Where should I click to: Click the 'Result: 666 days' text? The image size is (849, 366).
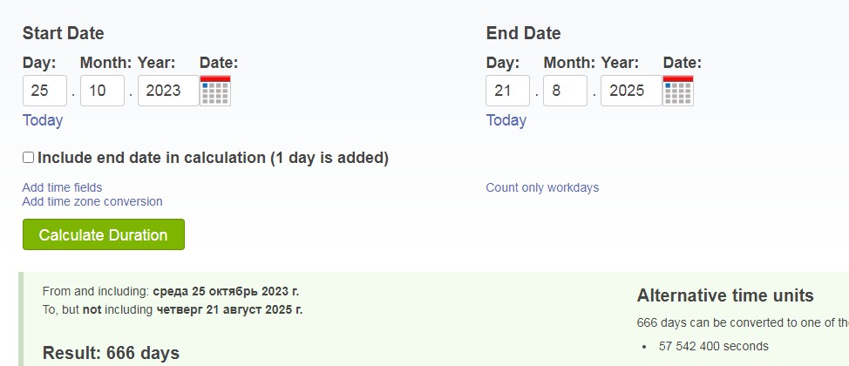[111, 353]
